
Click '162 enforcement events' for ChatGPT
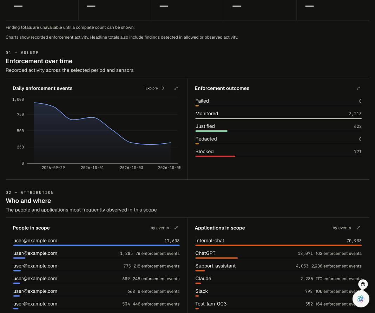tap(338, 253)
